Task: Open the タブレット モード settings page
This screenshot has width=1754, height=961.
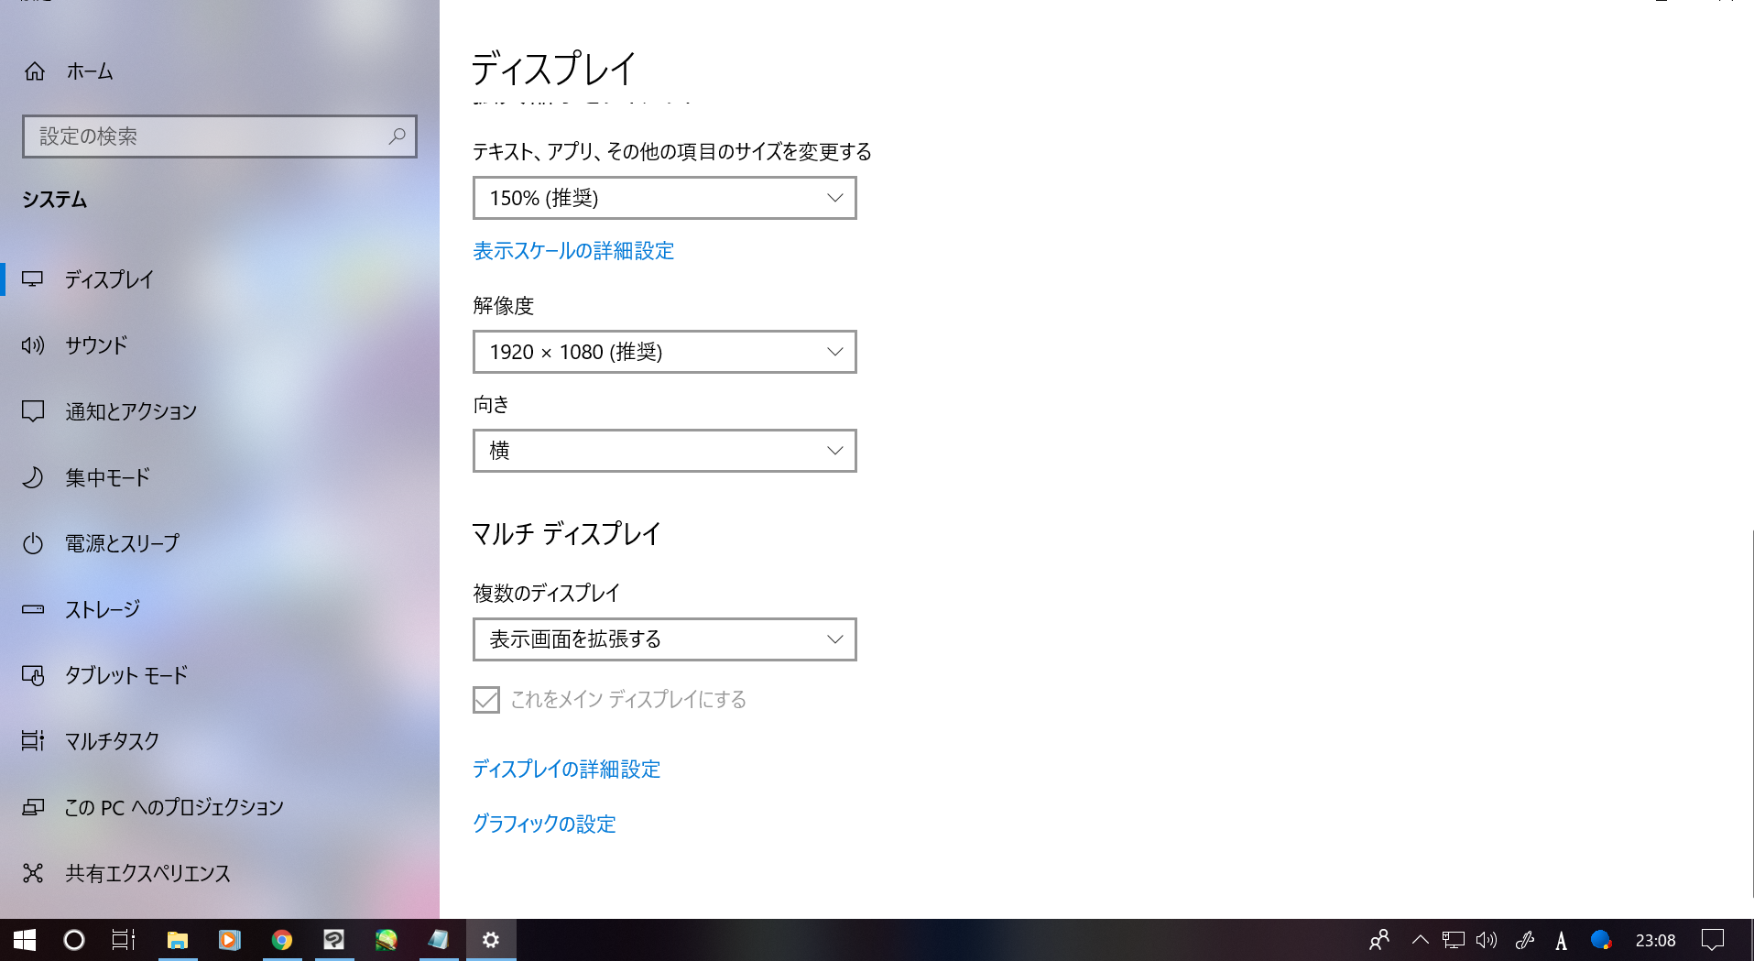Action: click(x=220, y=675)
